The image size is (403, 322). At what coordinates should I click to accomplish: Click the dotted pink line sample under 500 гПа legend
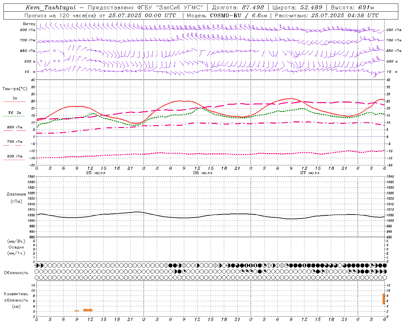pos(14,160)
